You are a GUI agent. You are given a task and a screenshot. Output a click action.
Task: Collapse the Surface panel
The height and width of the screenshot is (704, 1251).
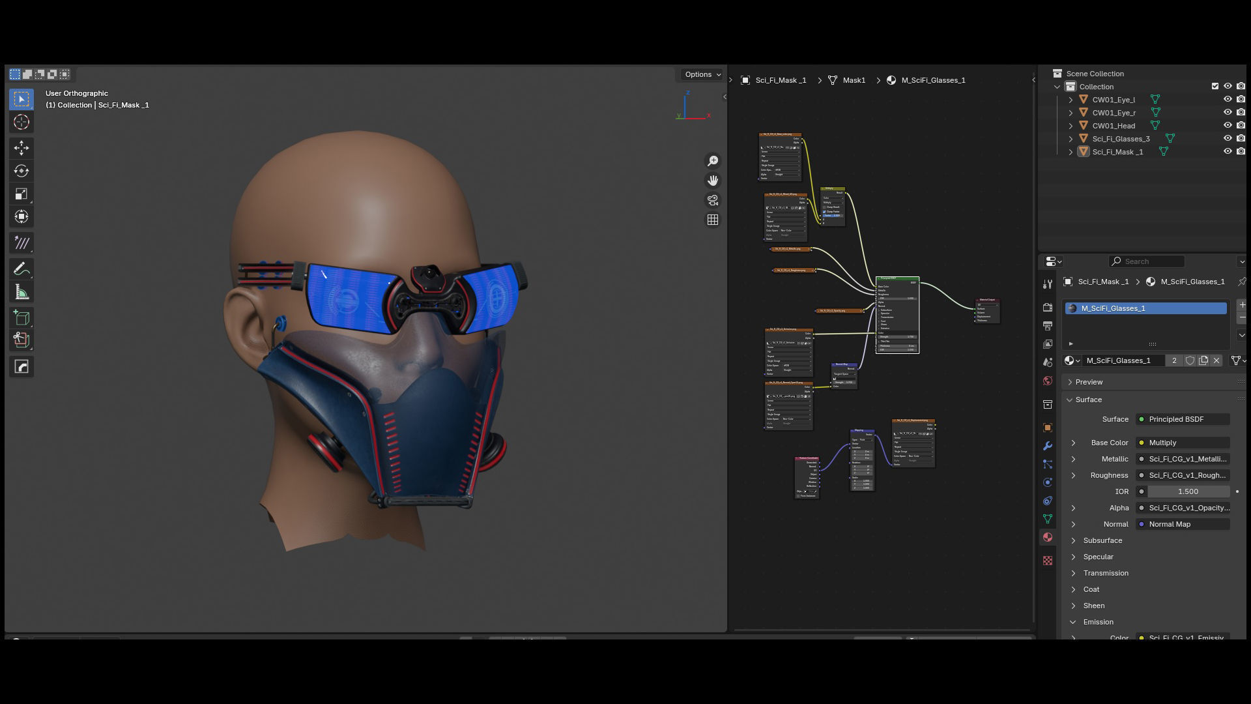pyautogui.click(x=1070, y=400)
